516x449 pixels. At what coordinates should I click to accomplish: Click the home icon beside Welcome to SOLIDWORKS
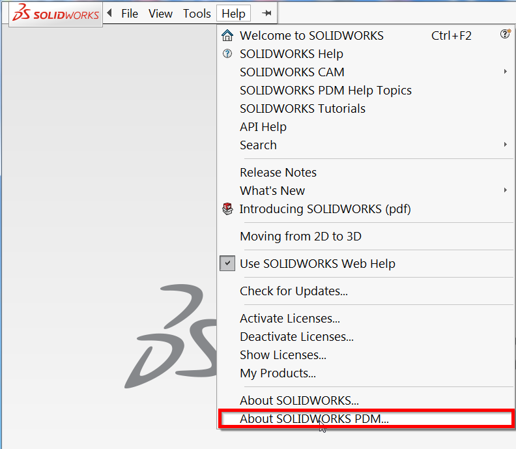[227, 35]
